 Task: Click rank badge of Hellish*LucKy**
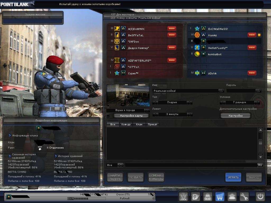point(197,48)
